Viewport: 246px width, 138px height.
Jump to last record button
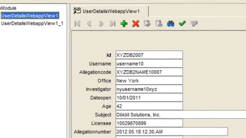point(112,24)
